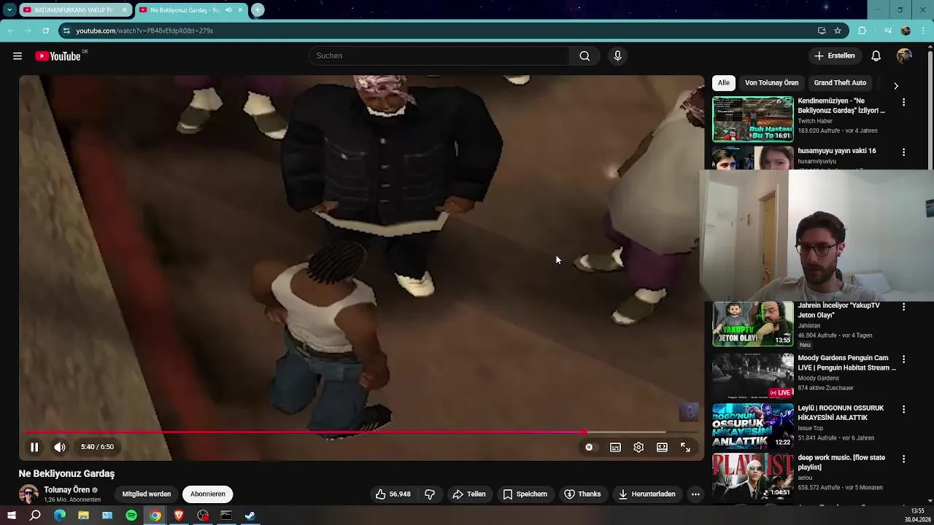This screenshot has width=934, height=525.
Task: Mute the Ne Bekliyonuz Gardaş tab audio
Action: 228,10
